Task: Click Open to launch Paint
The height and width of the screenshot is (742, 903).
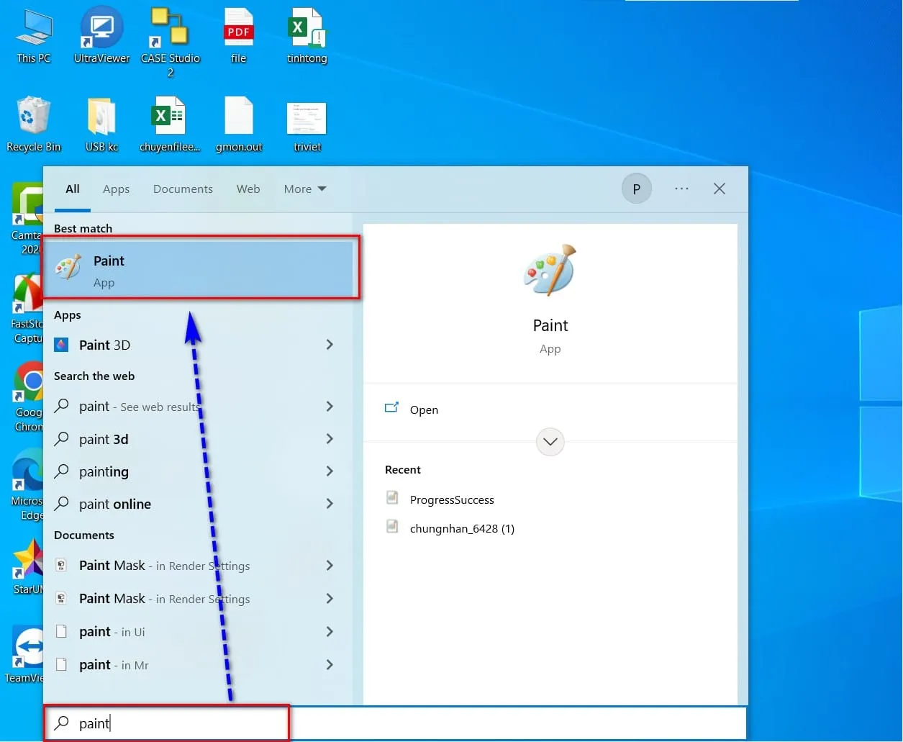Action: click(x=424, y=410)
